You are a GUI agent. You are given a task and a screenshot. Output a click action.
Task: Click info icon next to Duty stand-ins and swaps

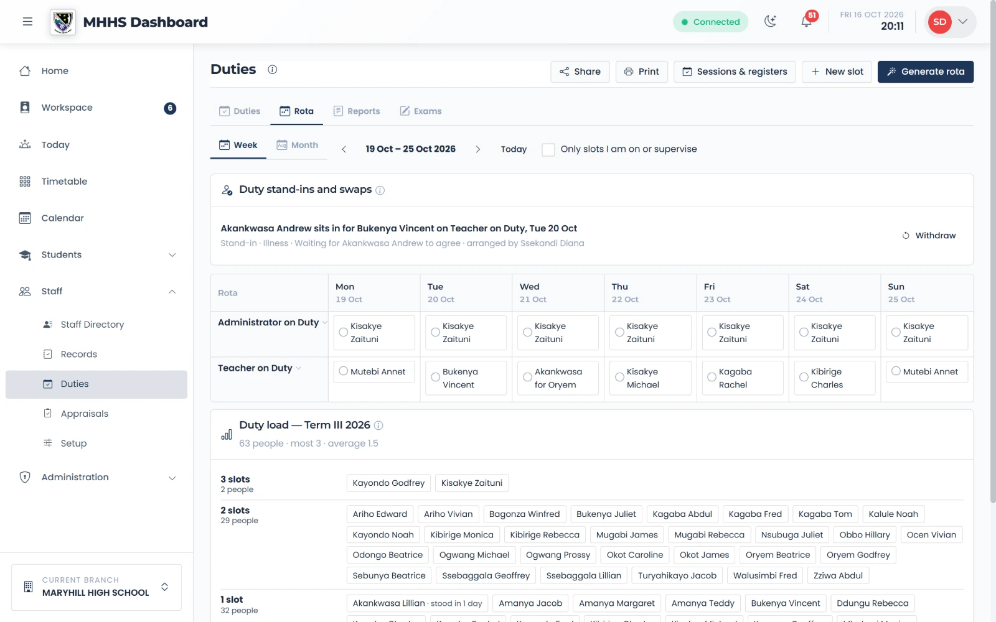tap(380, 190)
